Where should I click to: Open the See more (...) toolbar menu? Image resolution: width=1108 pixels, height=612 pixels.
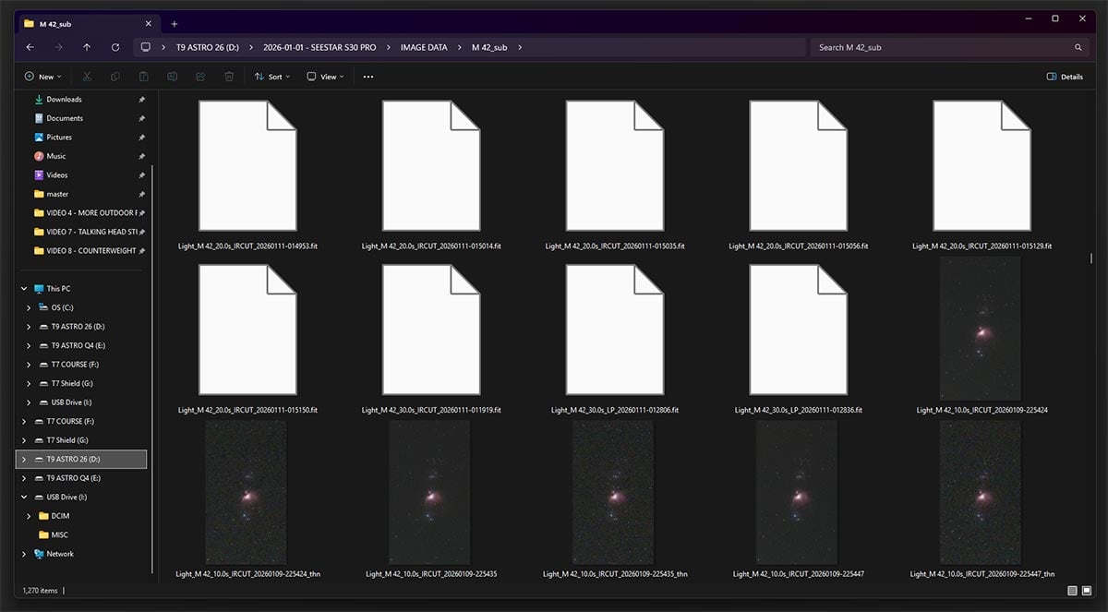[x=368, y=77]
